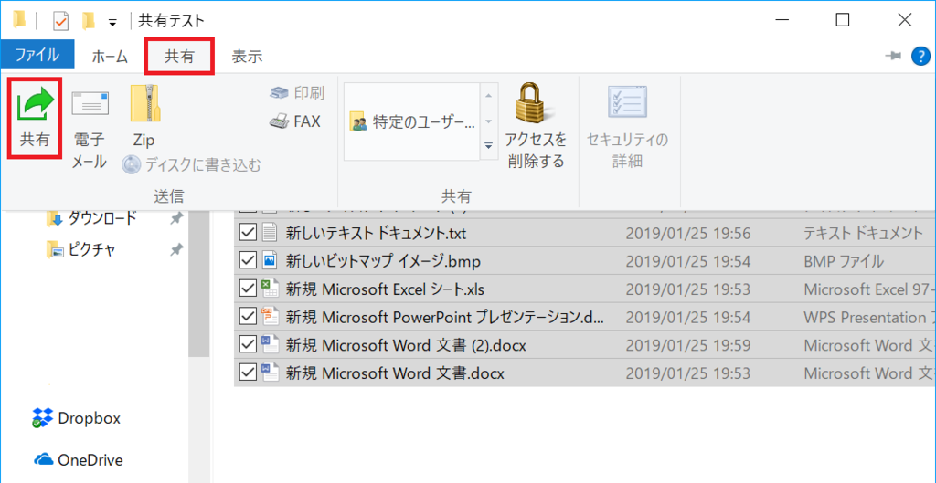Viewport: 936px width, 483px height.
Task: Uncheck the bitmap image .bmp file checkbox
Action: [247, 260]
